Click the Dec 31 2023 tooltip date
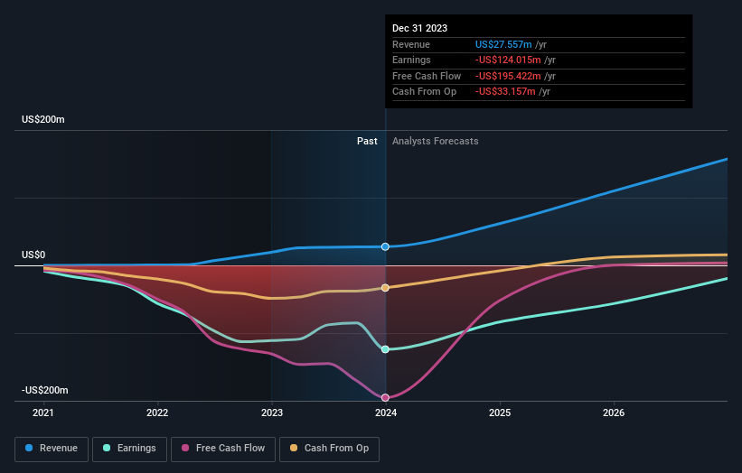 click(419, 28)
